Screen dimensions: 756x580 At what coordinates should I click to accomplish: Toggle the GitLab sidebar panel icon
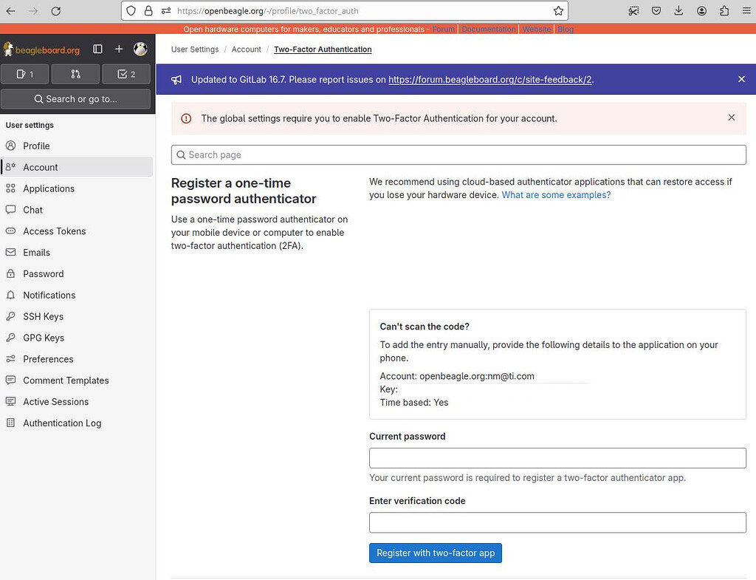(98, 49)
